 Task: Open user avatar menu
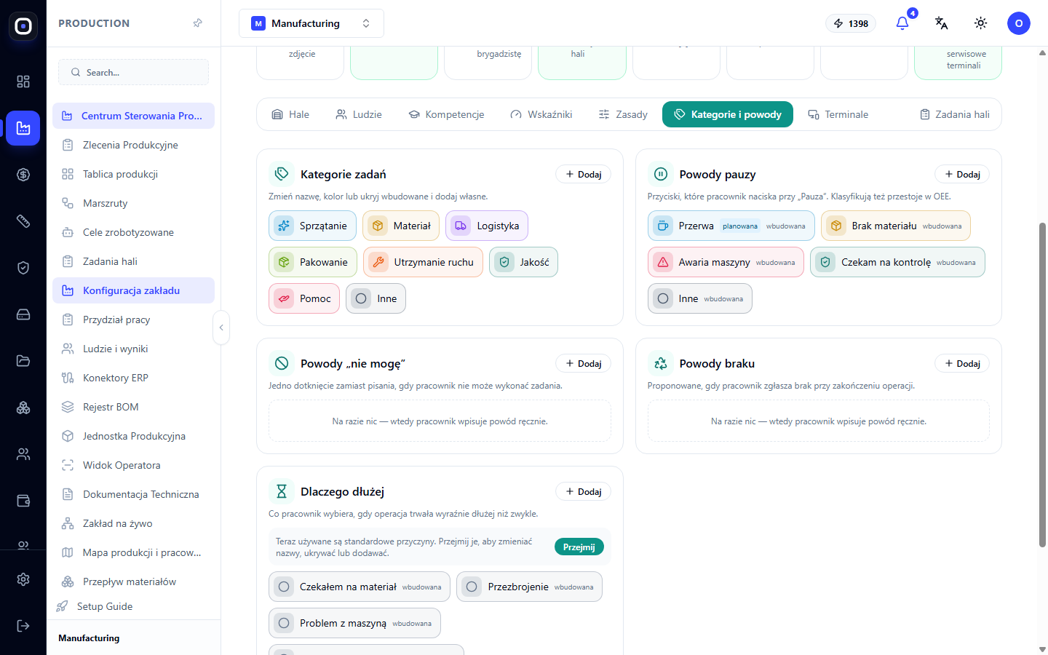[x=1019, y=23]
